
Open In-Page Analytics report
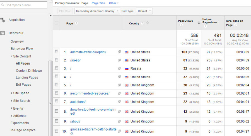[23, 130]
